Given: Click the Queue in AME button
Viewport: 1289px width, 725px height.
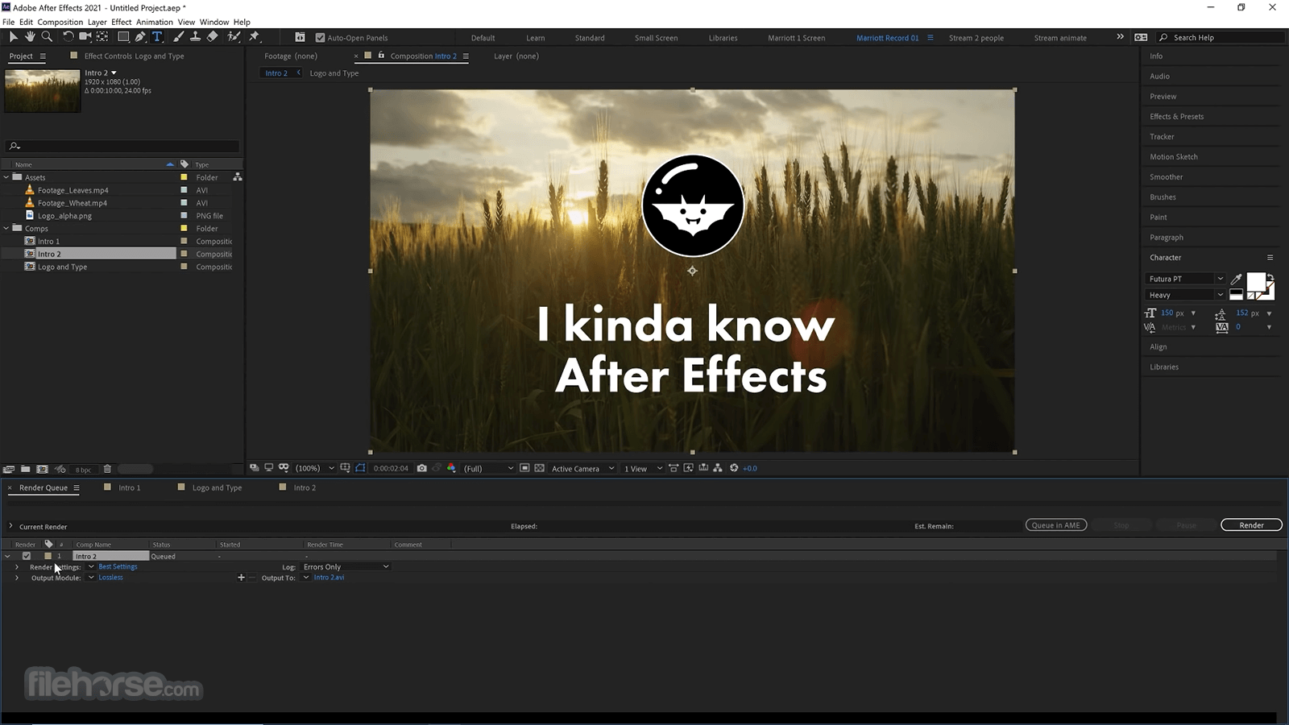Looking at the screenshot, I should [x=1055, y=525].
